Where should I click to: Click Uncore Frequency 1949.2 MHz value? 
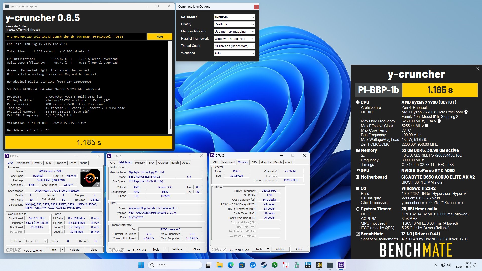pos(291,180)
